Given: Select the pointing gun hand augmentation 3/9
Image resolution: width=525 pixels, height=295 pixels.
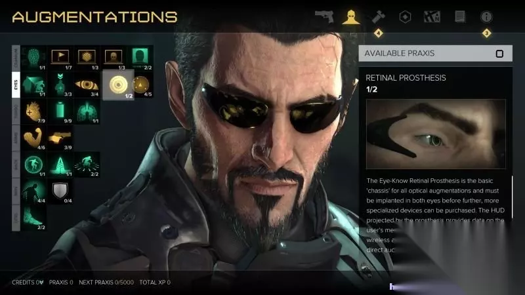Looking at the screenshot, I should (60, 138).
